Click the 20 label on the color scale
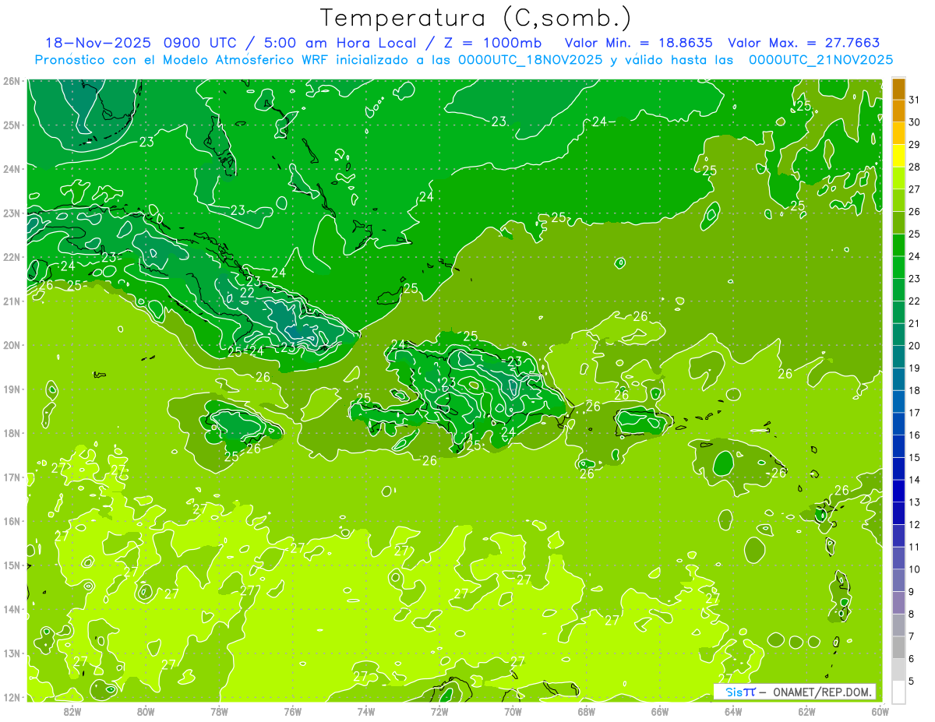Image resolution: width=935 pixels, height=722 pixels. click(x=914, y=346)
